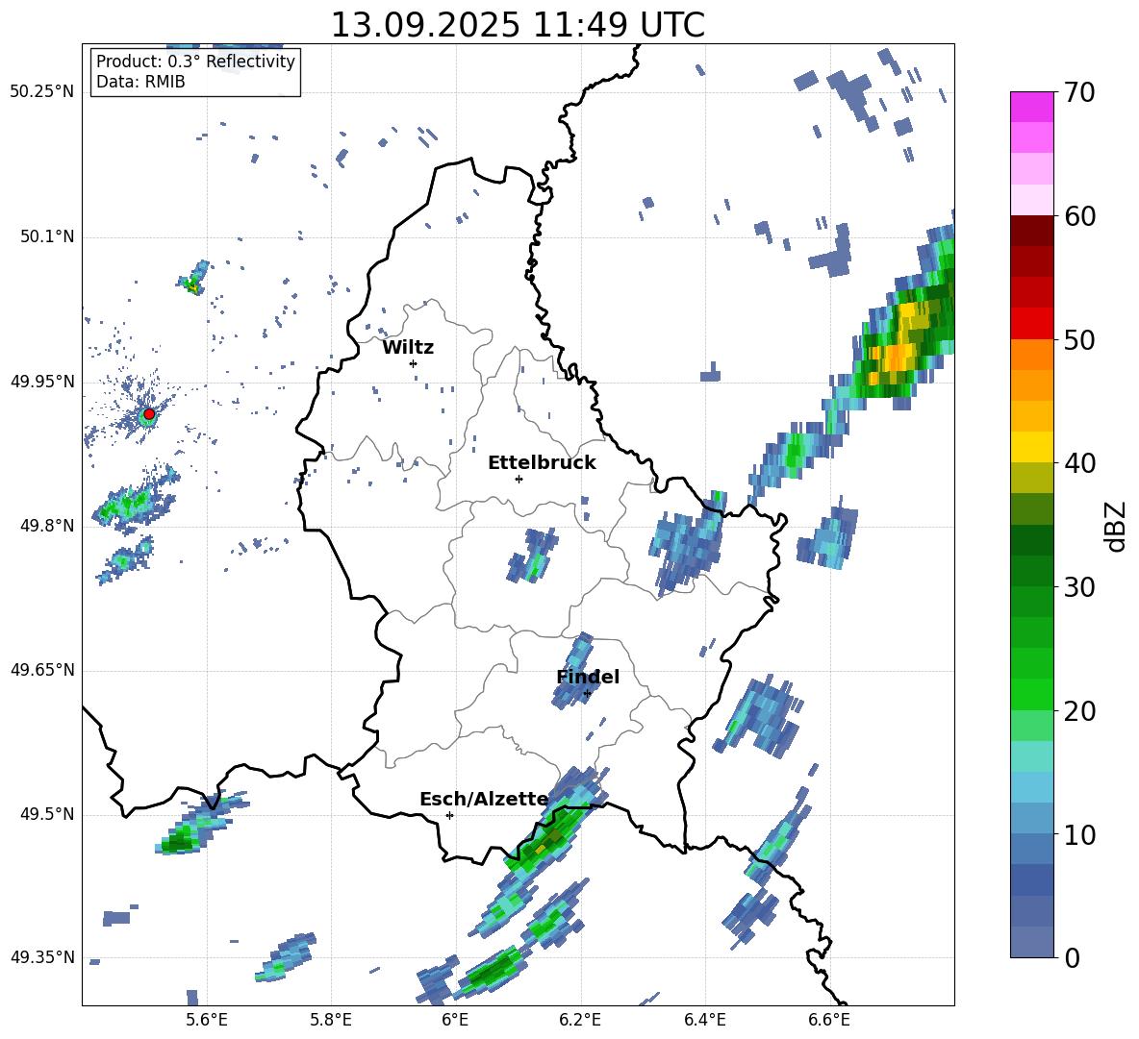Click the 6°E longitude label
Image resolution: width=1139 pixels, height=1039 pixels.
[x=455, y=1020]
